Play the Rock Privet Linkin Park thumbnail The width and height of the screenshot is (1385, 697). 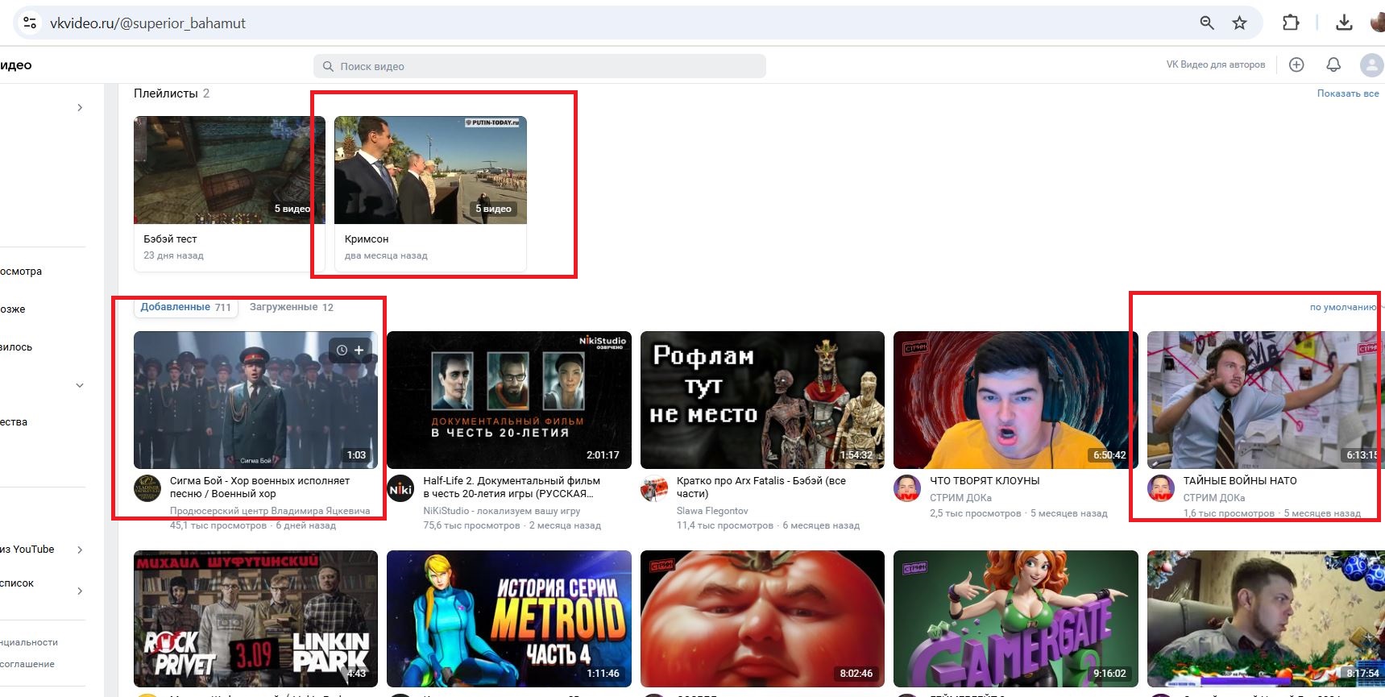255,619
